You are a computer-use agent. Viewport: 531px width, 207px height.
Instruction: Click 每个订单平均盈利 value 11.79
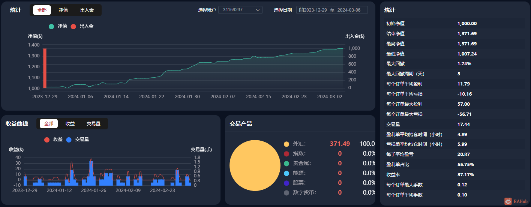(463, 84)
